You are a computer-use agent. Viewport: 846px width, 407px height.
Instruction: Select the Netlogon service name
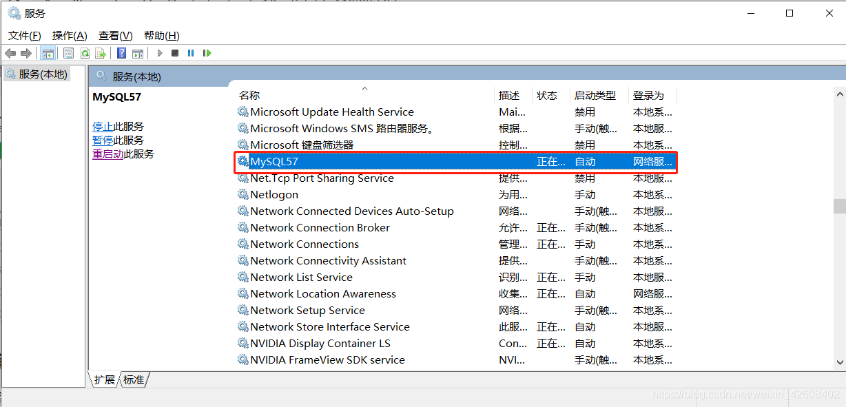coord(274,194)
